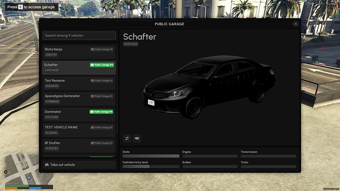Screen dimensions: 340x191
Task: Click the E key prompt for garage access
Action: click(20, 7)
